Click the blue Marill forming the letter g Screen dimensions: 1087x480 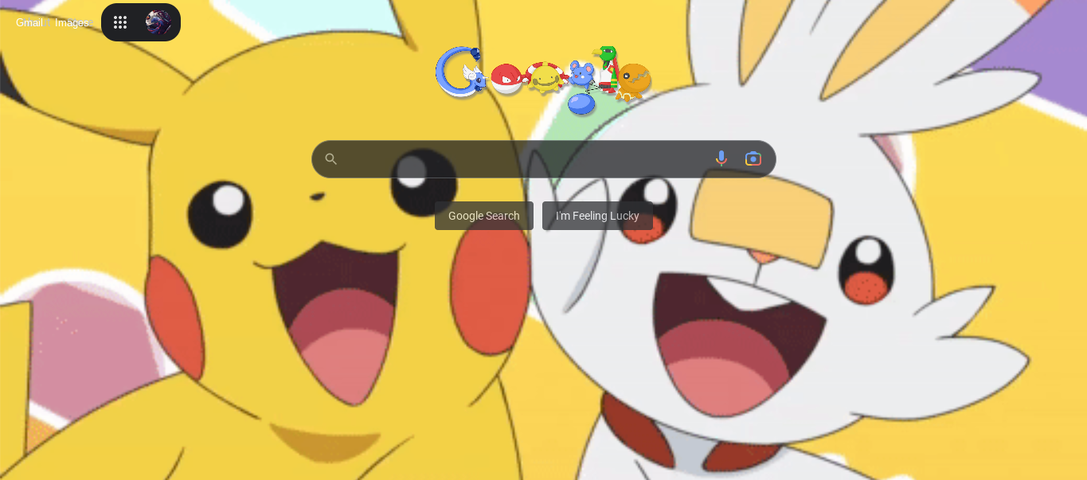pyautogui.click(x=581, y=73)
